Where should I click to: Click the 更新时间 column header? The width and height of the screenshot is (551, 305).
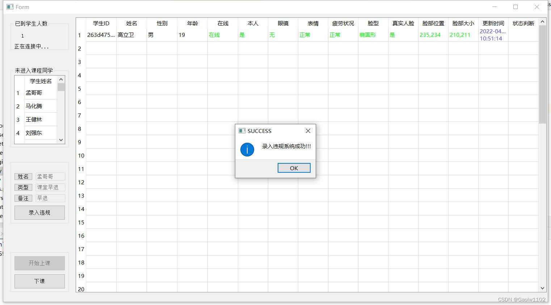[x=493, y=23]
